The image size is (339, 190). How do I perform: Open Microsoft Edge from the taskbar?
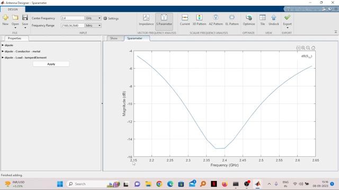[170, 184]
